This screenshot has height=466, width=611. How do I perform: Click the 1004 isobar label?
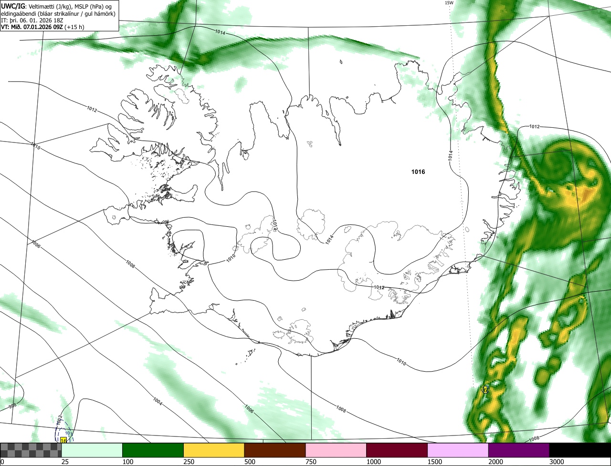(158, 401)
